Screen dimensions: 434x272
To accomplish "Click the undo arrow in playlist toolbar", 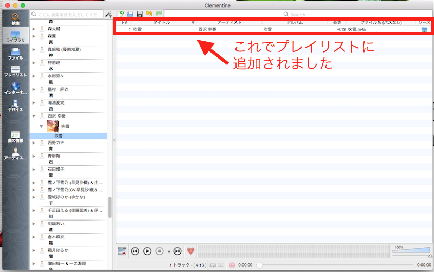I will (x=149, y=14).
